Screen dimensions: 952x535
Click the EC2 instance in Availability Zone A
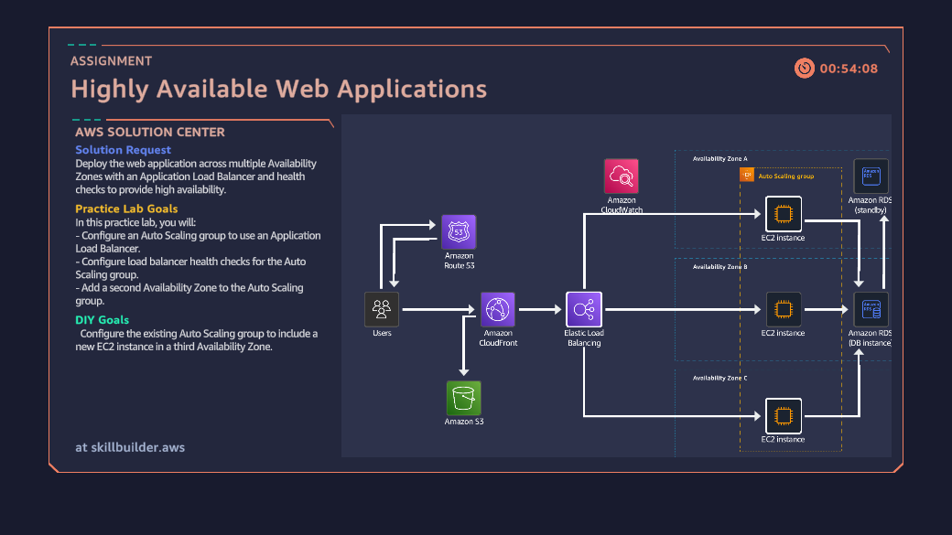(784, 214)
